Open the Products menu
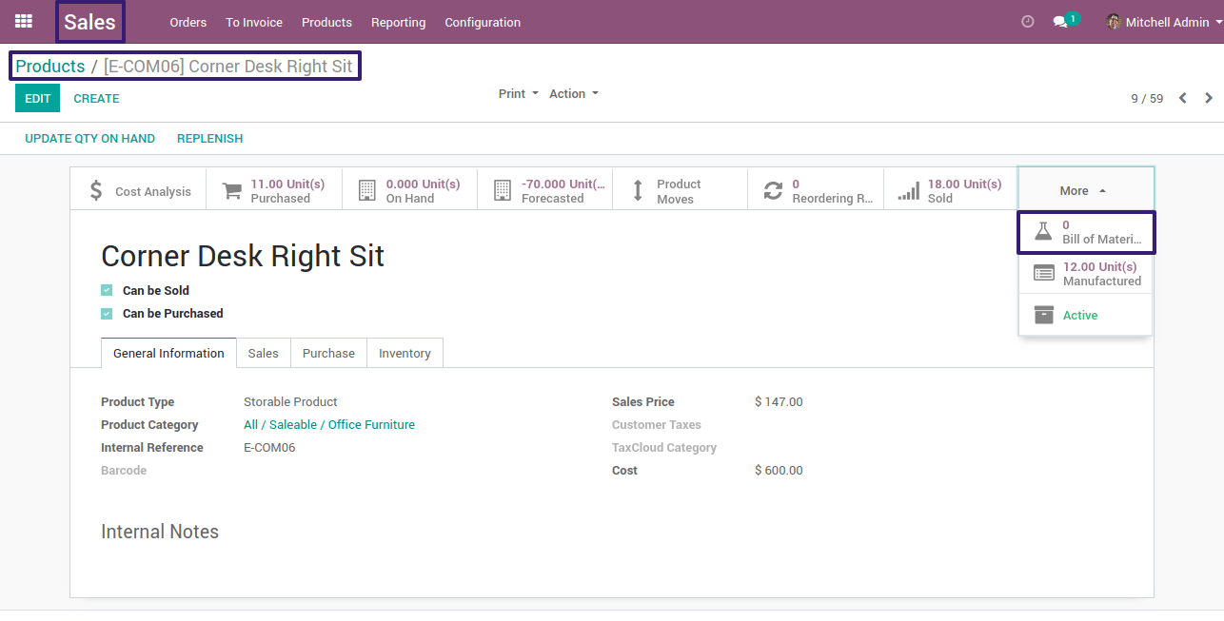Viewport: 1224px width, 621px height. [326, 22]
